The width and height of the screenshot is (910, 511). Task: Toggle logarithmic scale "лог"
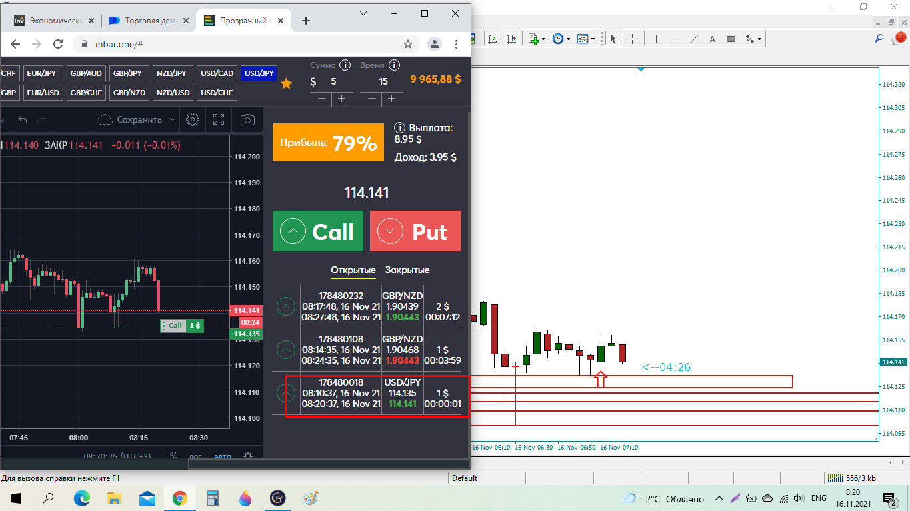195,456
